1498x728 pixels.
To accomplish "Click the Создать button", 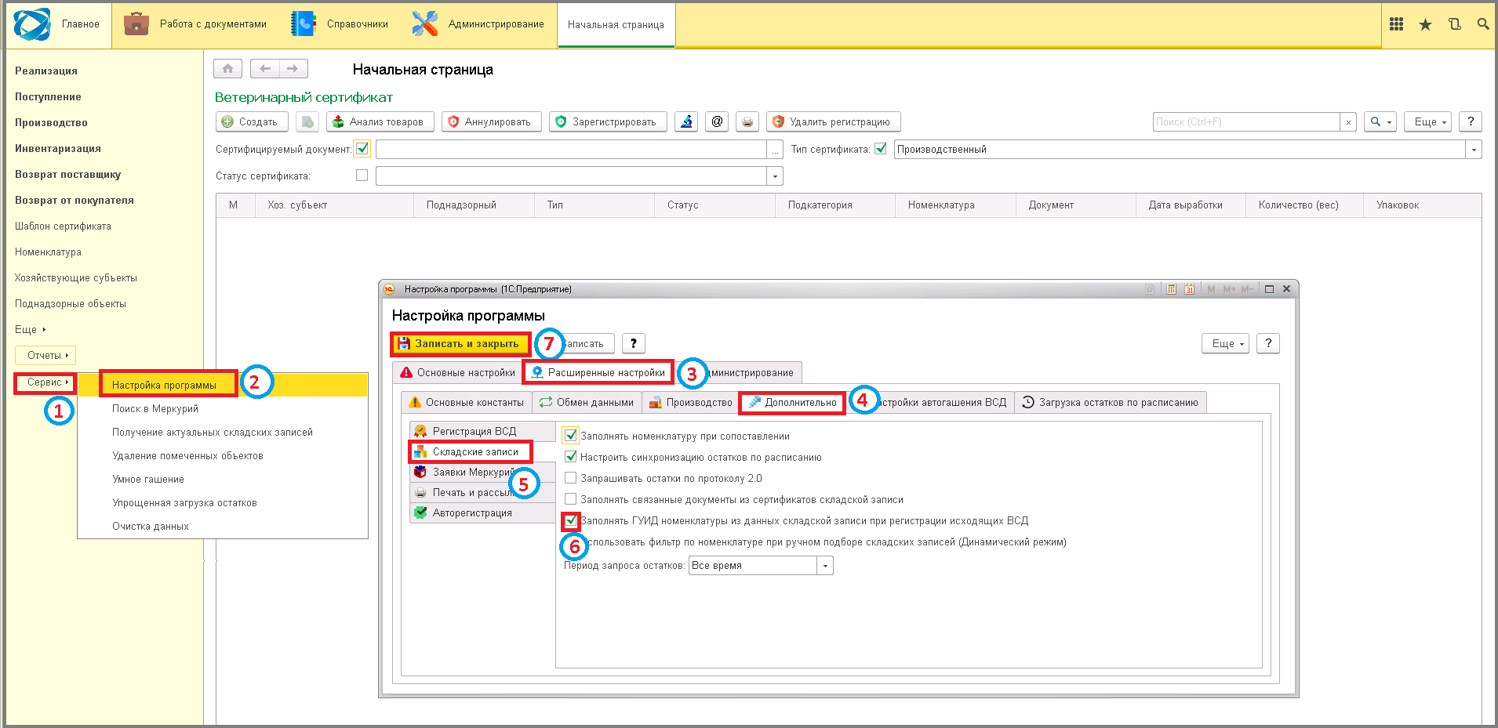I will coord(251,121).
